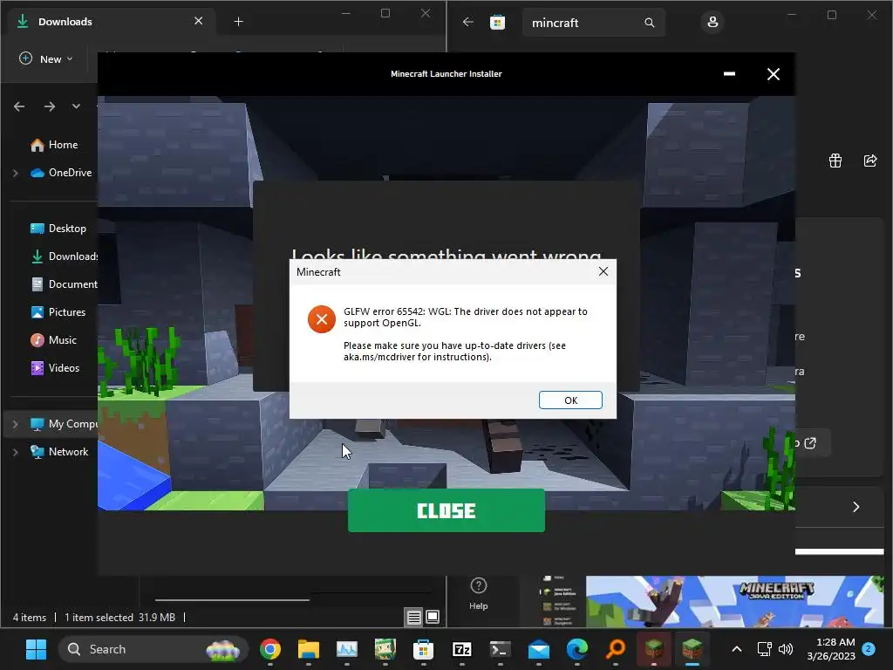Select Network in sidebar
This screenshot has height=670, width=893.
(59, 452)
